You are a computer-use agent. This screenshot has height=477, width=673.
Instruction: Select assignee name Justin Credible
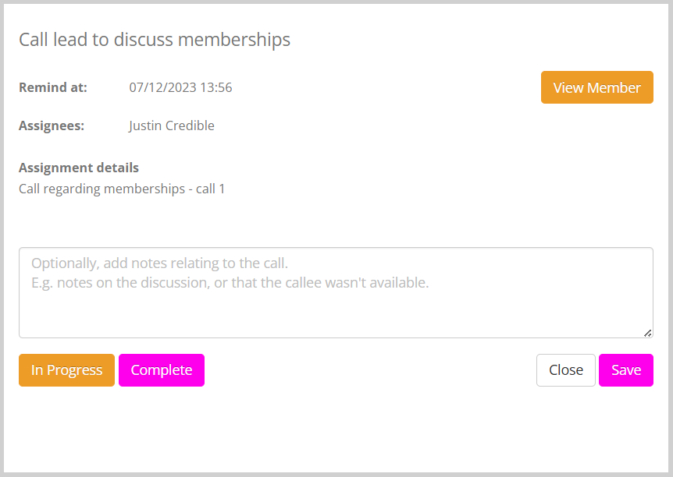(171, 125)
